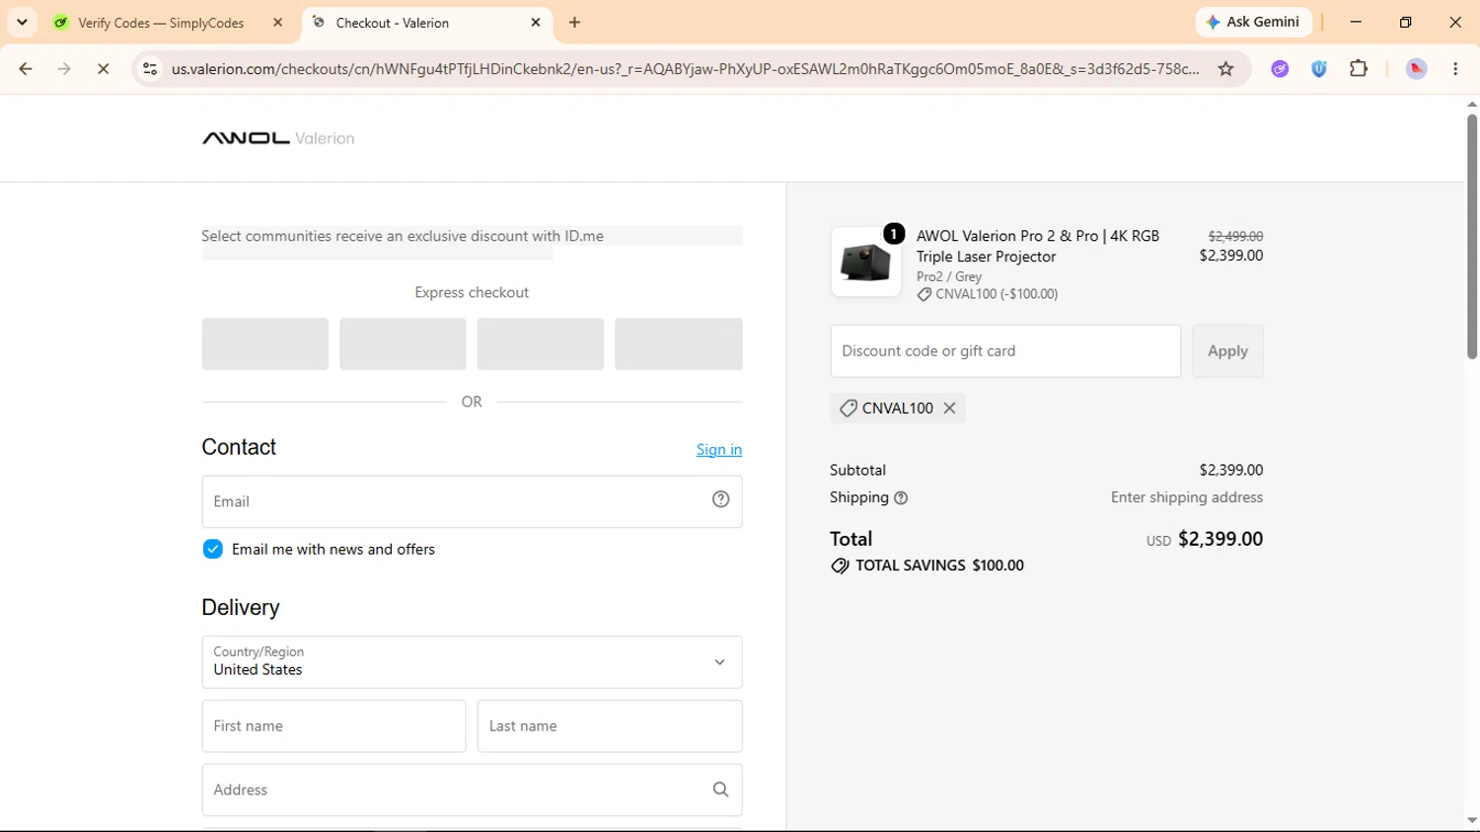
Task: Bookmark this page with the star icon
Action: coord(1225,69)
